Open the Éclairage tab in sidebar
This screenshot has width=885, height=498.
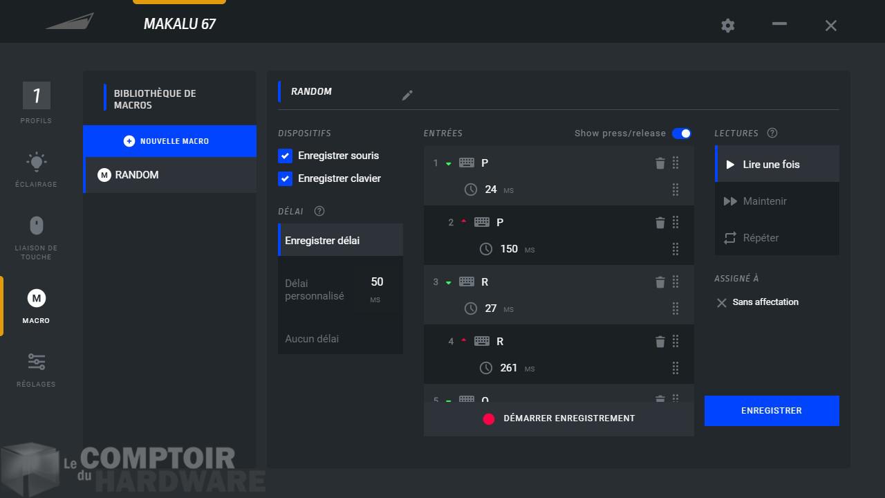[x=36, y=169]
